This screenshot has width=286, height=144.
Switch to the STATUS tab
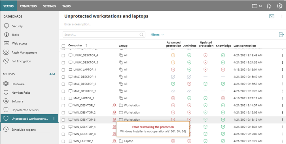tap(9, 6)
